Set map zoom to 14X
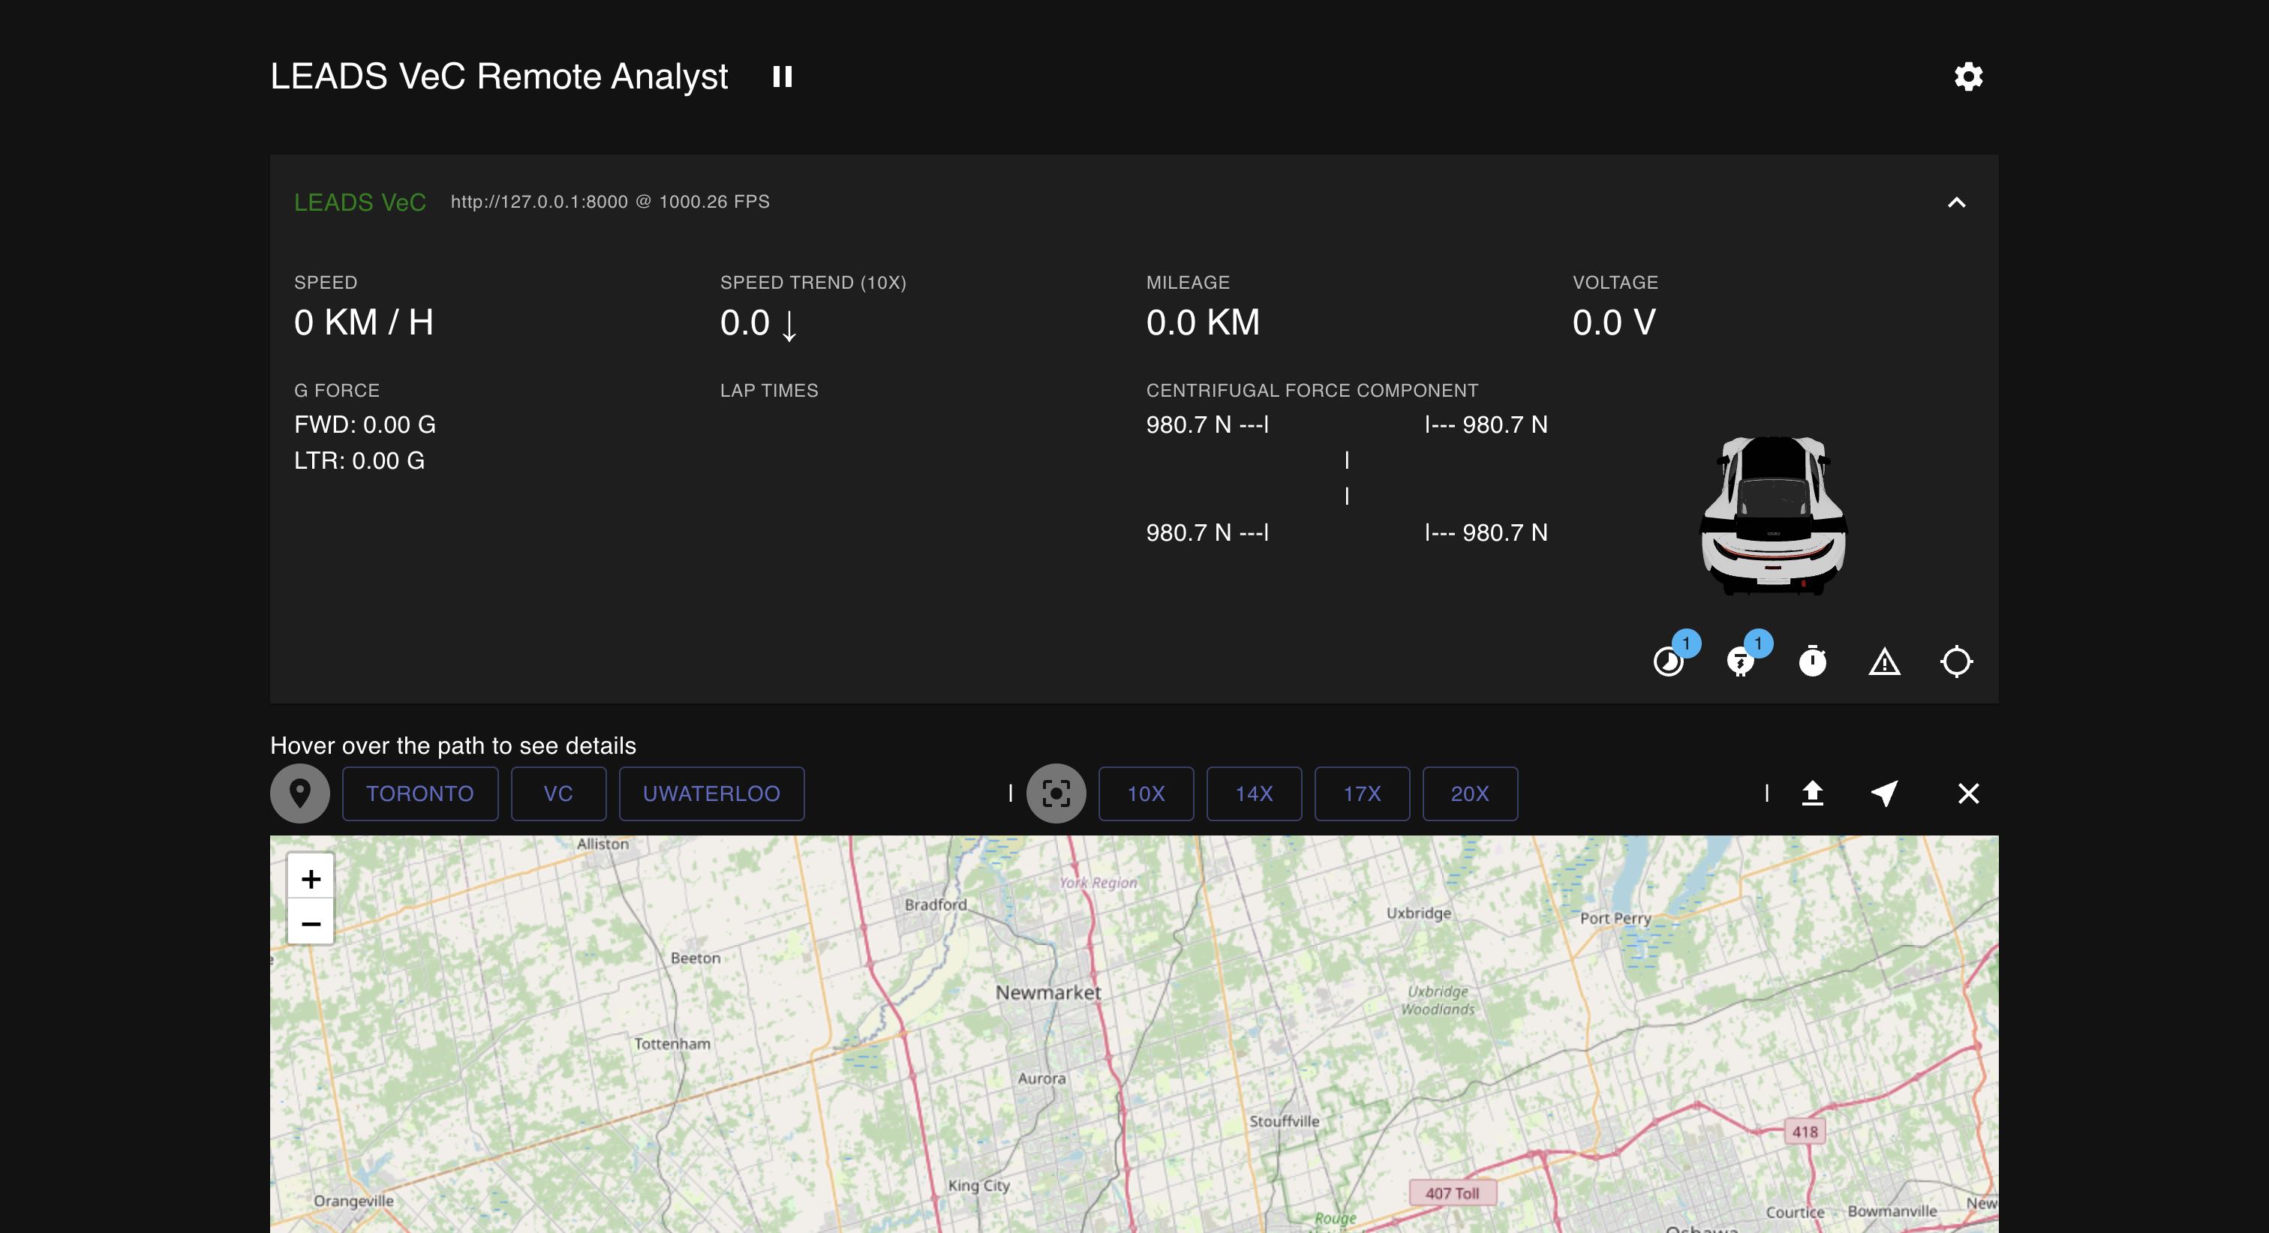2269x1233 pixels. pos(1253,793)
